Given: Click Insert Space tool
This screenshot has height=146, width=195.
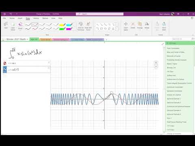Looking at the screenshot, I should click(x=126, y=26).
